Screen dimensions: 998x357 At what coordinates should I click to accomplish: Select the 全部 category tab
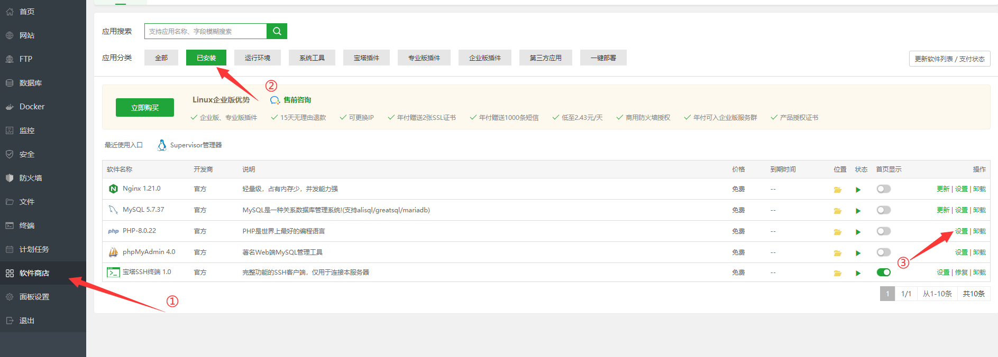[161, 58]
